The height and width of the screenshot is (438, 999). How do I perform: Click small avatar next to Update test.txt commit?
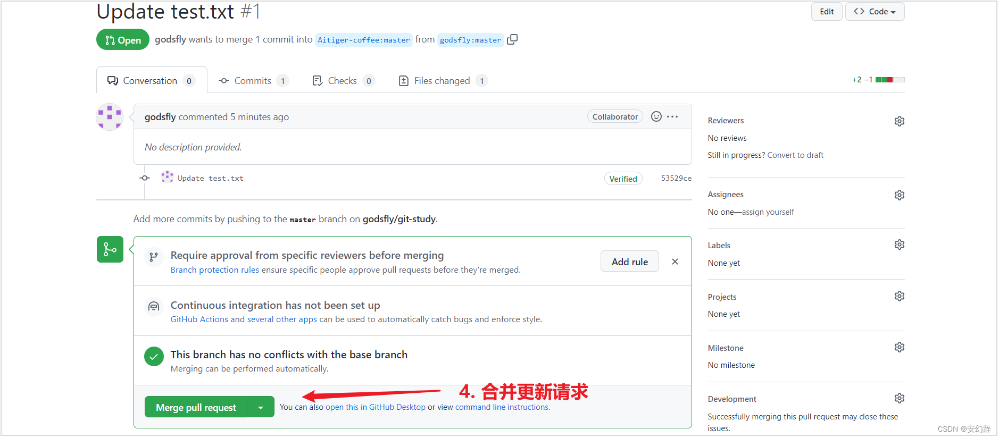pyautogui.click(x=167, y=177)
